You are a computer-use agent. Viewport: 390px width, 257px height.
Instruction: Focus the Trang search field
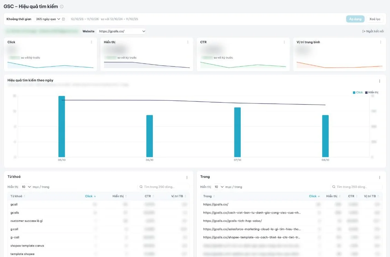tap(356, 187)
